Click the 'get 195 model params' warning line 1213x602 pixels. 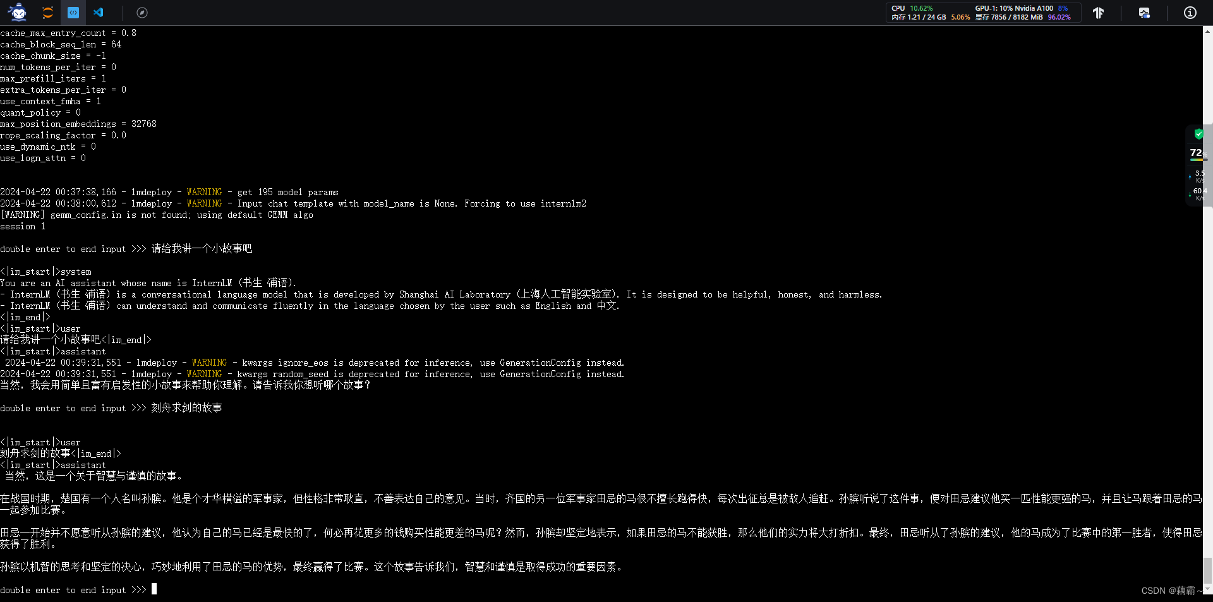click(x=169, y=192)
